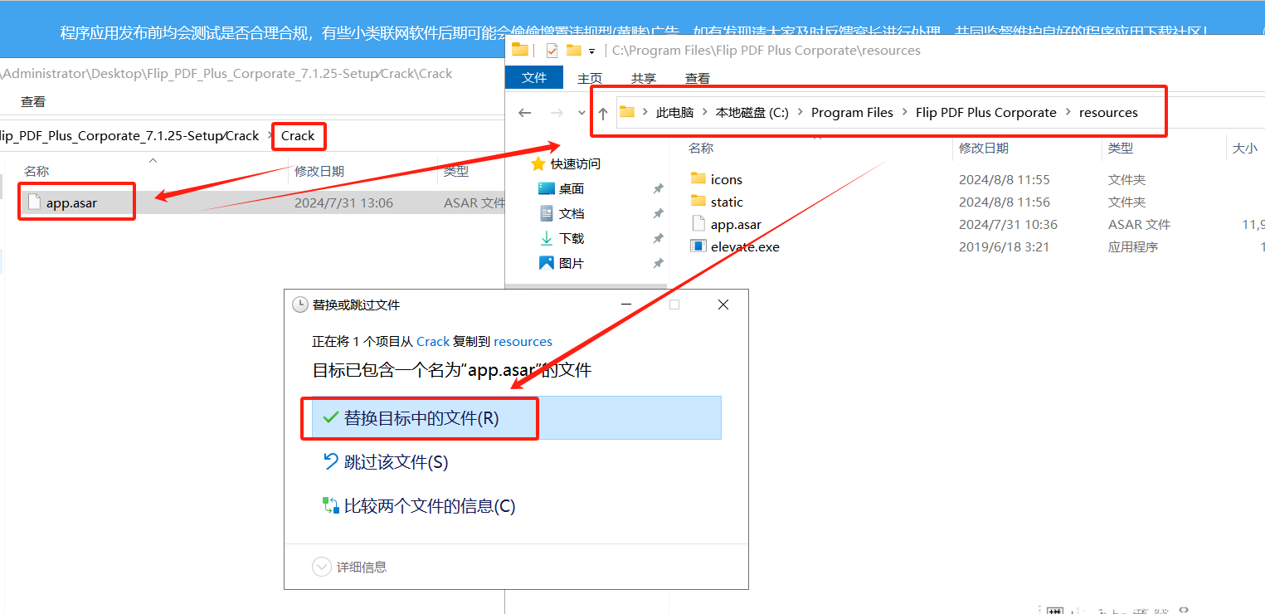The height and width of the screenshot is (614, 1265).
Task: Select elevate.exe file
Action: (745, 246)
